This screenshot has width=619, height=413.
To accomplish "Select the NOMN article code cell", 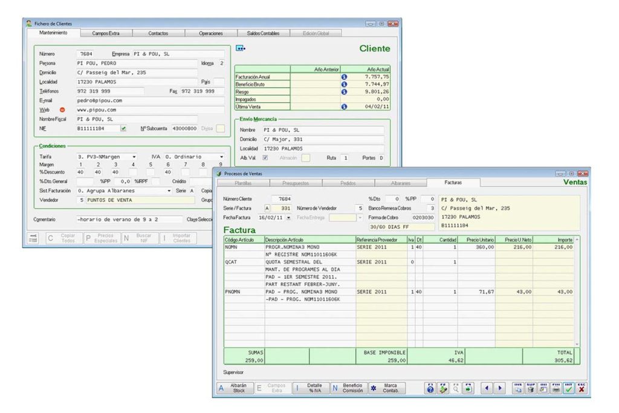I will (244, 247).
